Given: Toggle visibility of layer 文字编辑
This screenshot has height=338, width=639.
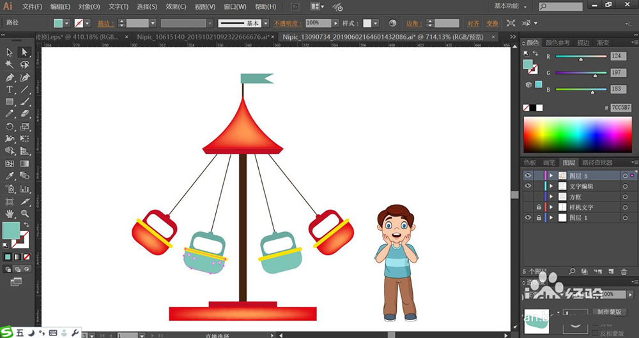Looking at the screenshot, I should click(528, 186).
